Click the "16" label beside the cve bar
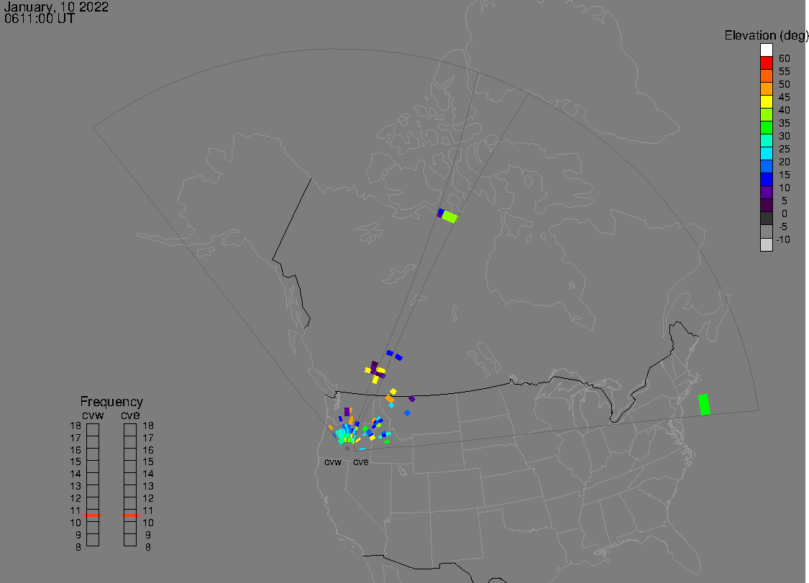Screen dimensions: 809x583 [148, 450]
